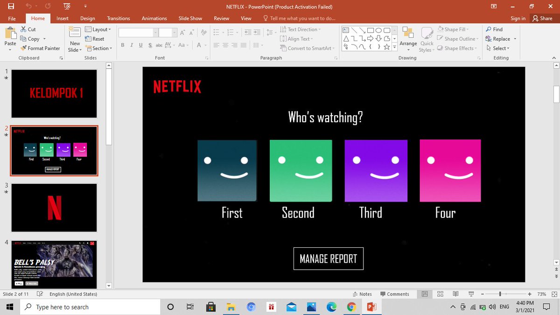Increase font size icon
The height and width of the screenshot is (315, 560).
point(183,33)
